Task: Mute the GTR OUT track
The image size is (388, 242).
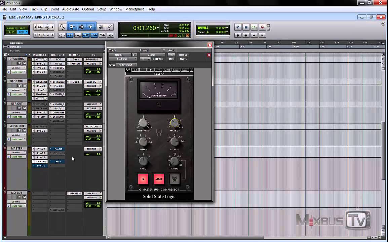Action: click(x=24, y=108)
